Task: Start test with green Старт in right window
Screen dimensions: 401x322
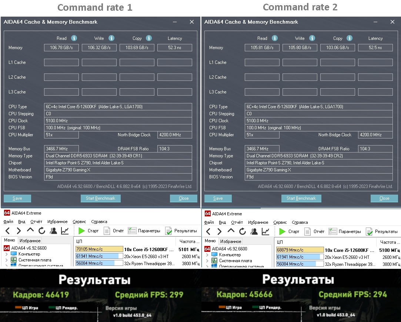Action: (x=289, y=232)
